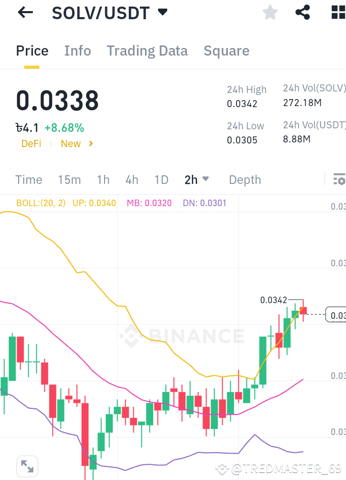The width and height of the screenshot is (346, 480).
Task: Favorite SOLV/USDT using the star icon
Action: [270, 12]
